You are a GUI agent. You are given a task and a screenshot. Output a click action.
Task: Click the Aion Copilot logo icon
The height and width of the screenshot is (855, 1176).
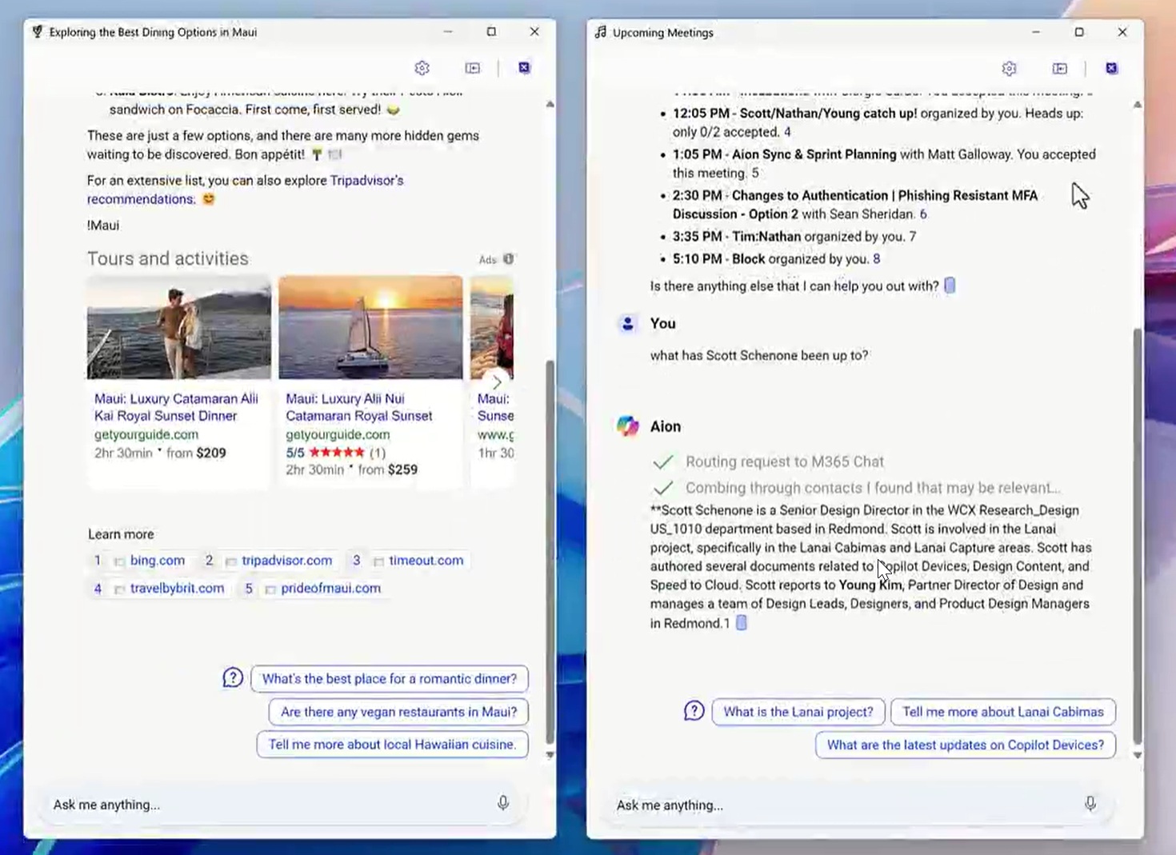tap(628, 426)
